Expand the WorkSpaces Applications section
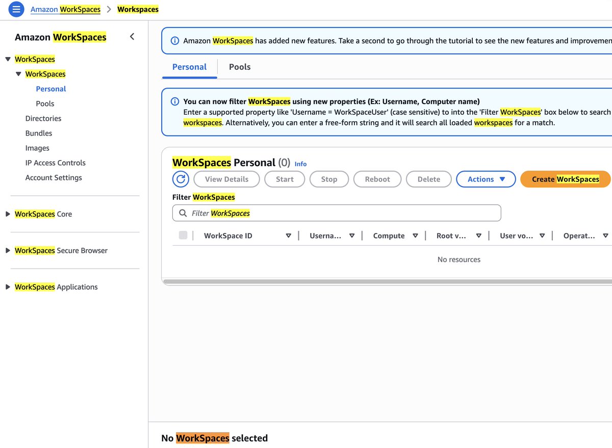This screenshot has height=448, width=612. pos(8,287)
